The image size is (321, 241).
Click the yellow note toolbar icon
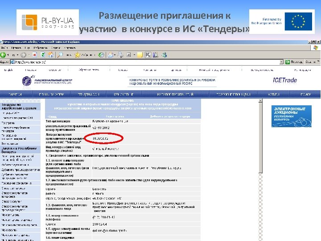click(x=140, y=55)
